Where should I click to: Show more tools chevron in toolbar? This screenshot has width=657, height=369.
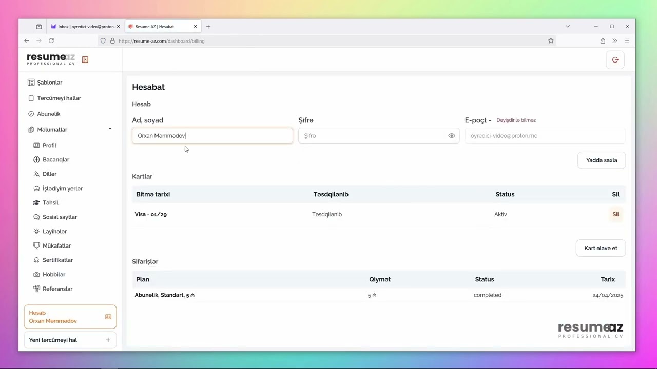[x=614, y=41]
